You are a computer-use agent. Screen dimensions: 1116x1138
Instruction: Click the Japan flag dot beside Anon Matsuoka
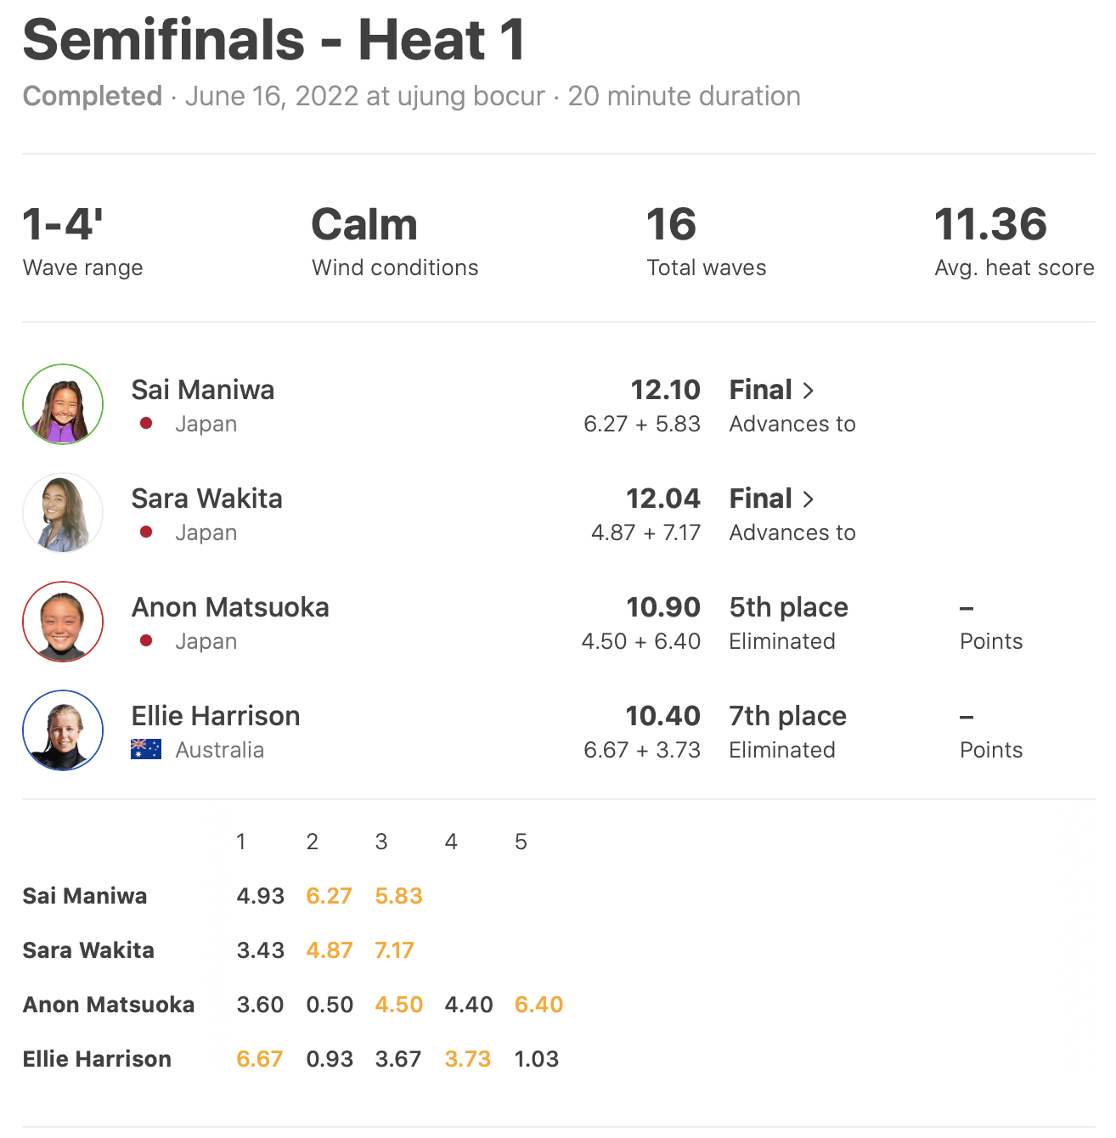146,640
